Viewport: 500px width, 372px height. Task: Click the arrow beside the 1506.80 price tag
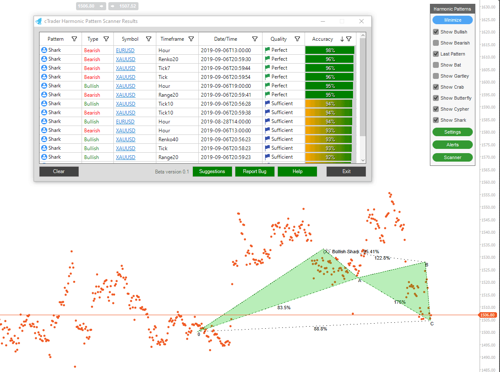click(102, 6)
